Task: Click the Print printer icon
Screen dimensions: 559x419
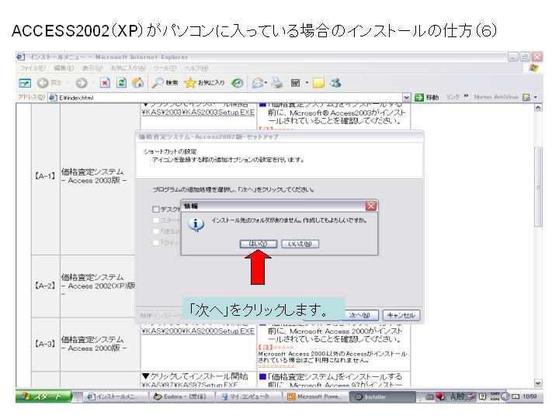Action: point(277,83)
